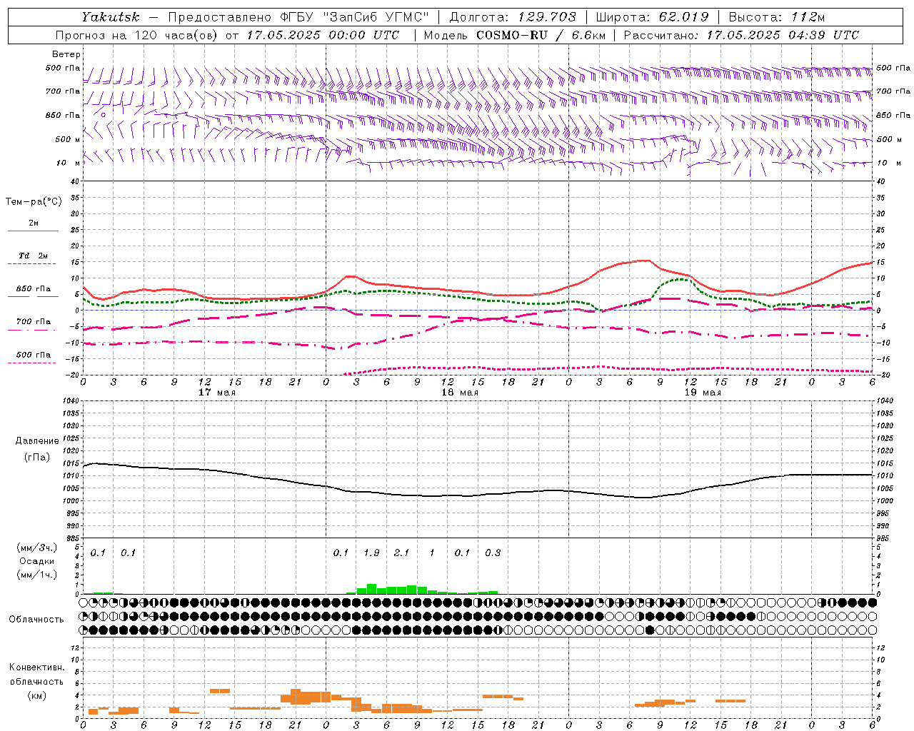Click the "(мм/3ч.)" precipitation unit label
914x731 pixels.
point(38,548)
